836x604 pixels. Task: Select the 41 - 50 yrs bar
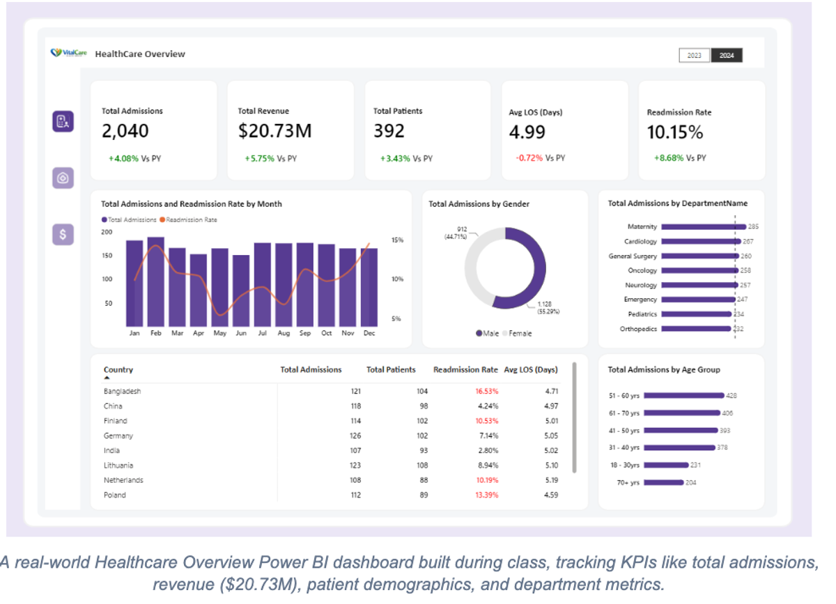click(x=681, y=431)
